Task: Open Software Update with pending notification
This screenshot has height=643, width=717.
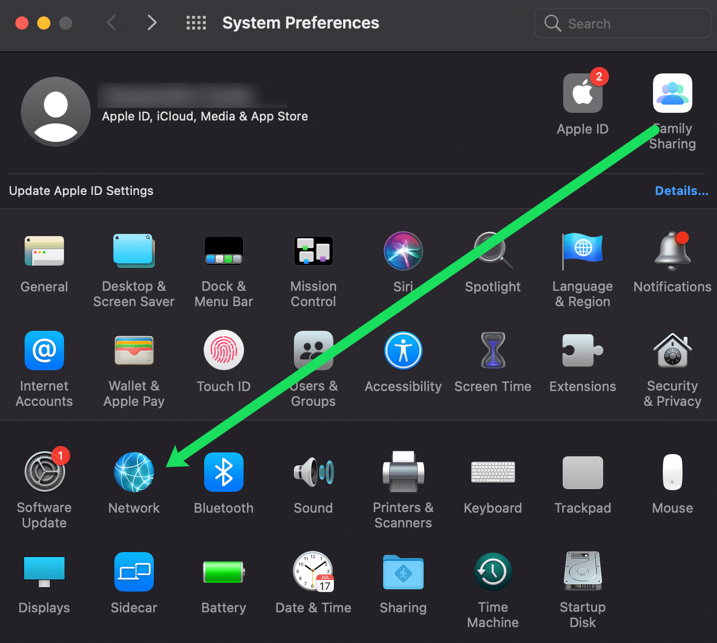Action: click(44, 472)
